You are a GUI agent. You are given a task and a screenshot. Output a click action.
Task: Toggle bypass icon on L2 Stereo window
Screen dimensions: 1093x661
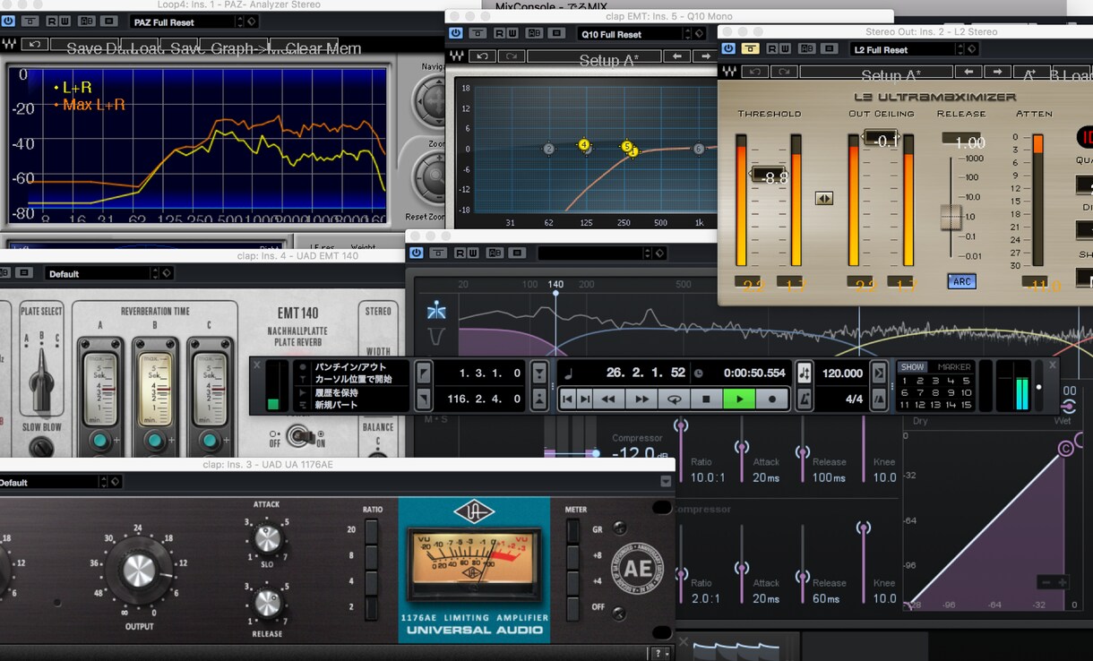pyautogui.click(x=751, y=49)
